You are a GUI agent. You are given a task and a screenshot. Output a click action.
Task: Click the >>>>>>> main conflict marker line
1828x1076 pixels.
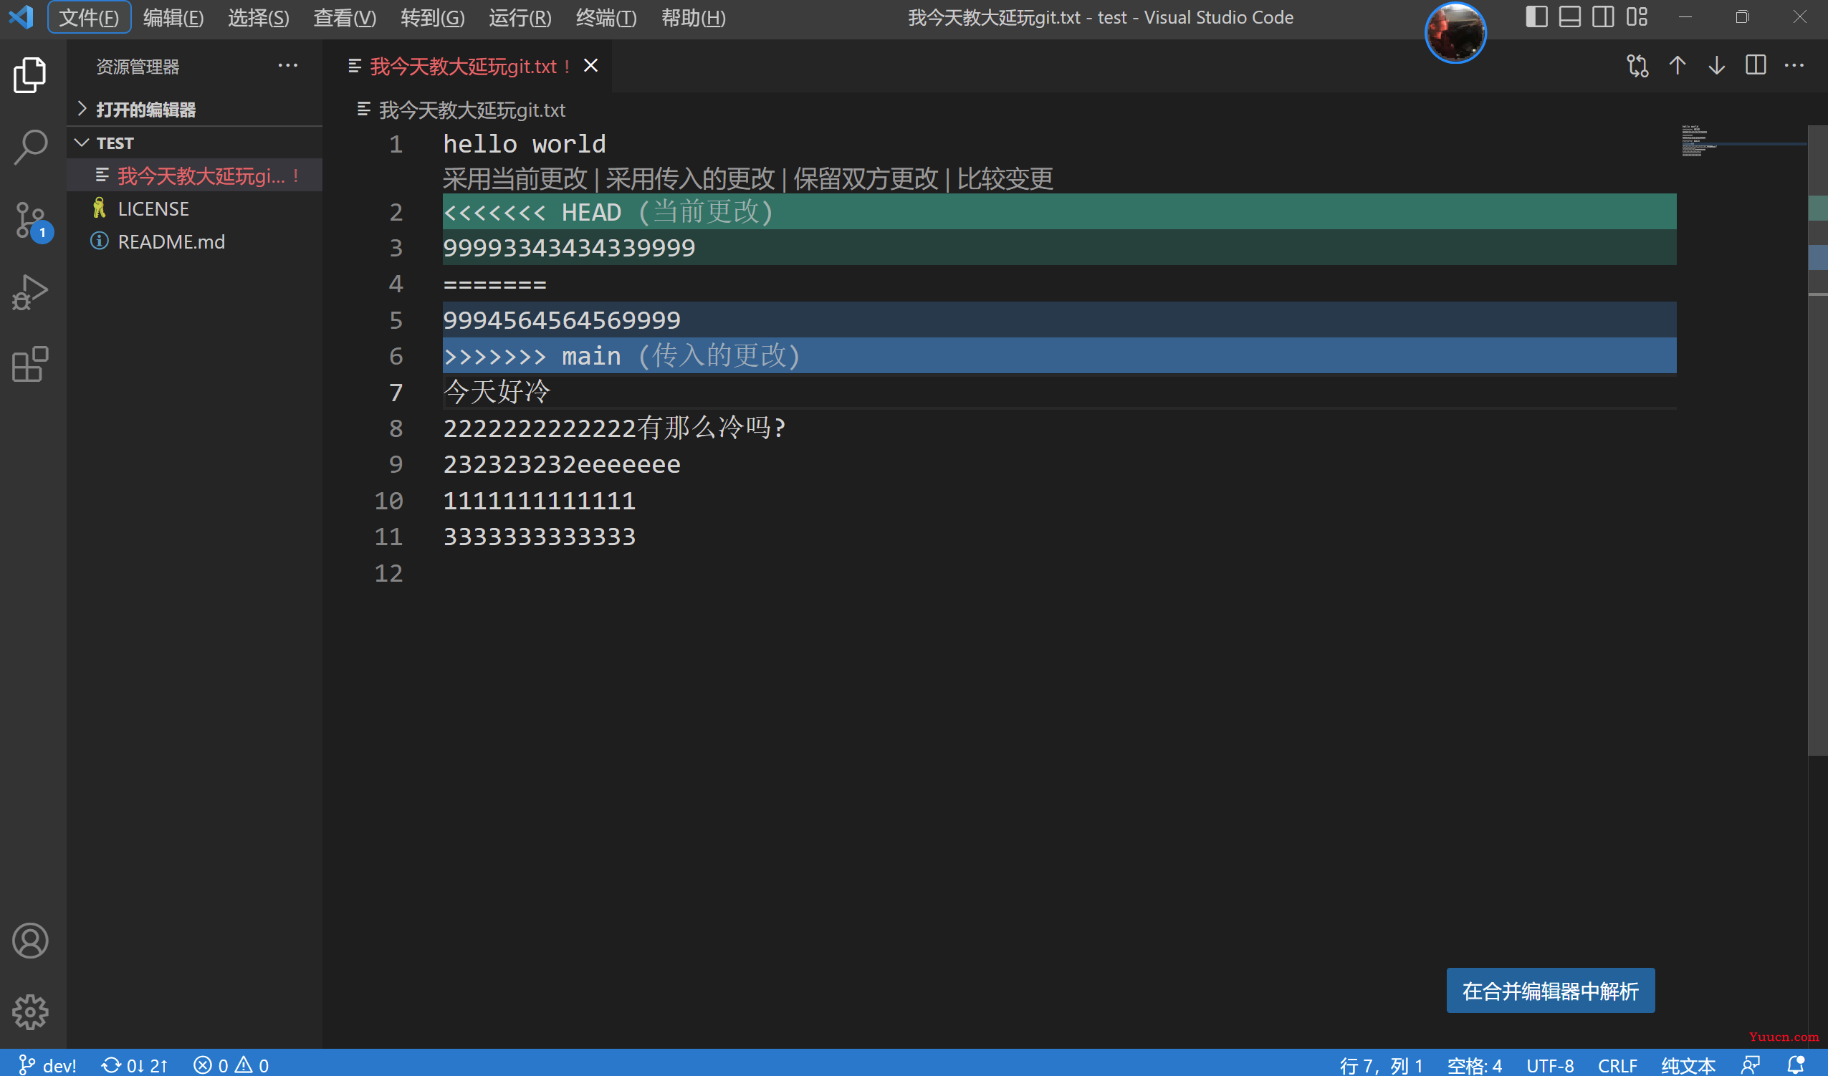coord(1059,355)
